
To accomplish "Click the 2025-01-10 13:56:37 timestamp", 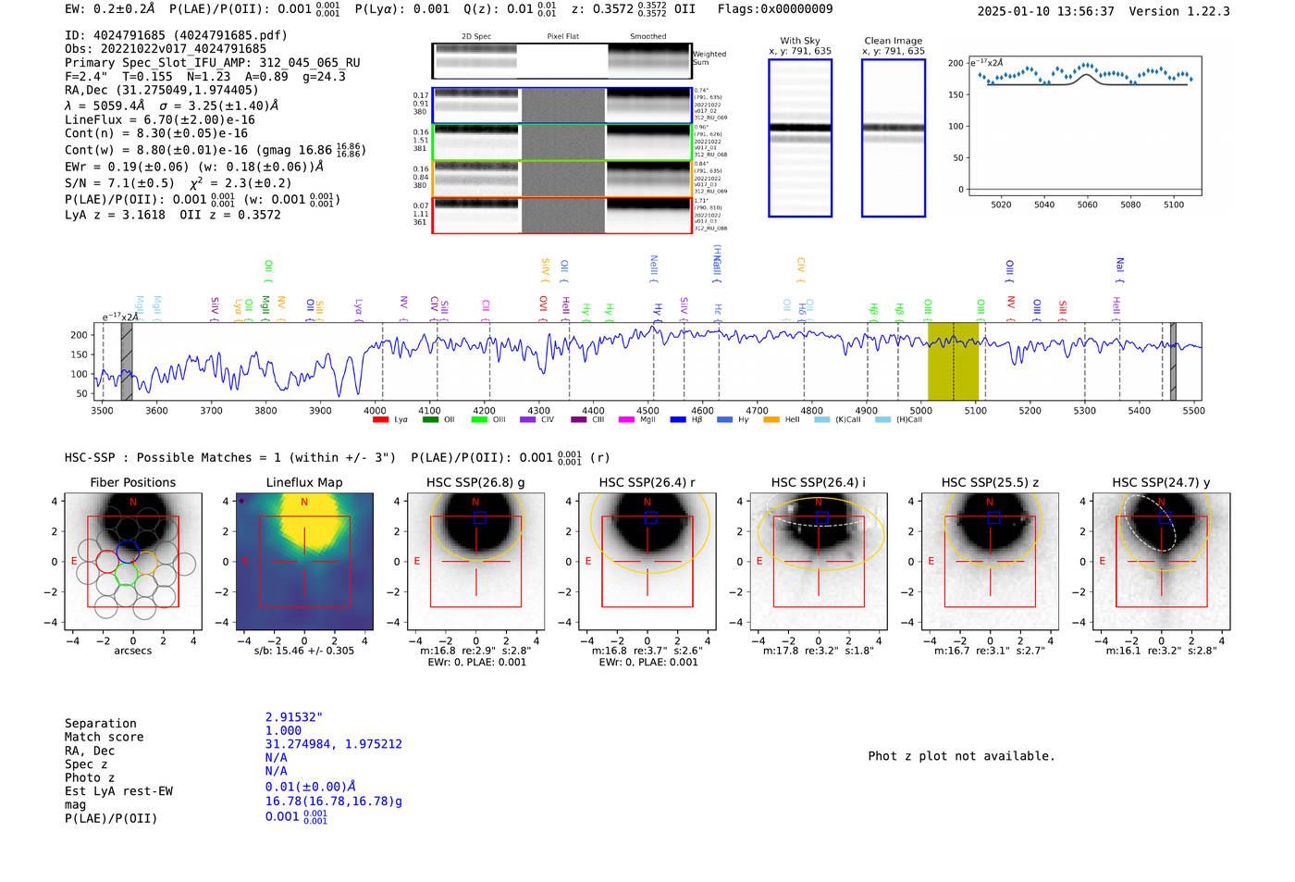I will [1045, 12].
